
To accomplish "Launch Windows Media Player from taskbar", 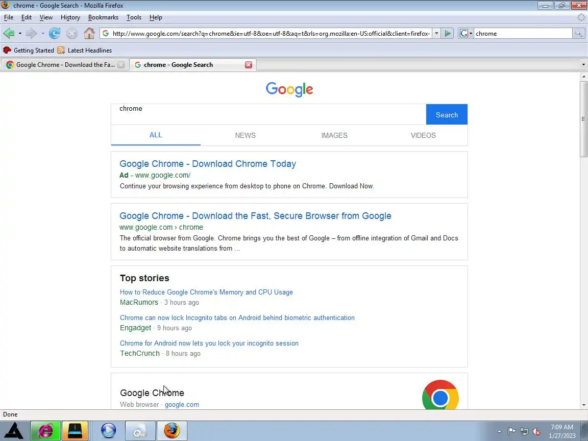I will 108,430.
